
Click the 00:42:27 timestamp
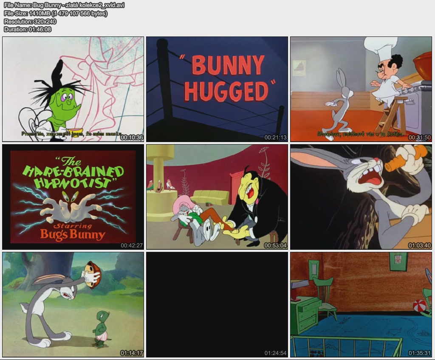click(x=132, y=245)
